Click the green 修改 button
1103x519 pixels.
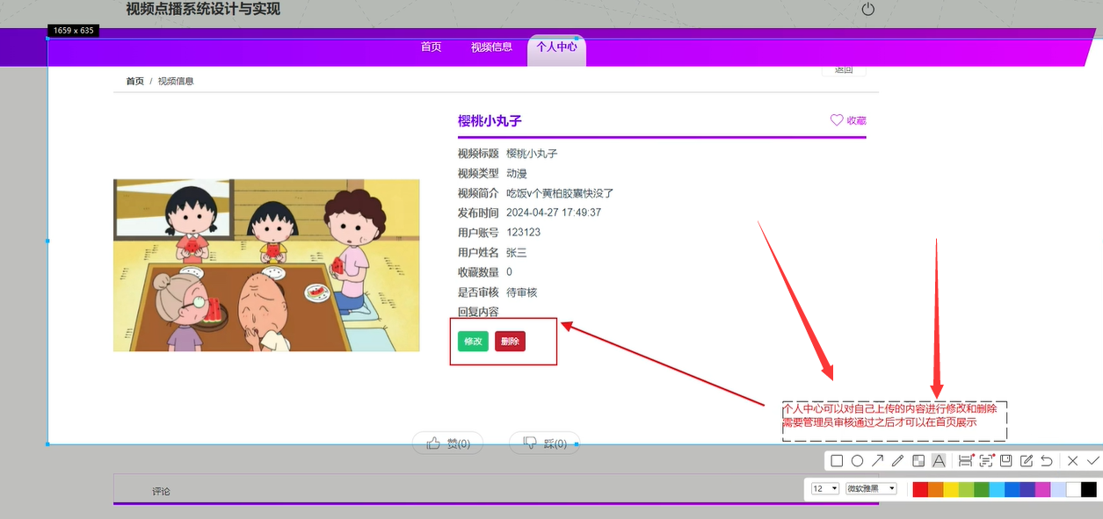(x=473, y=342)
